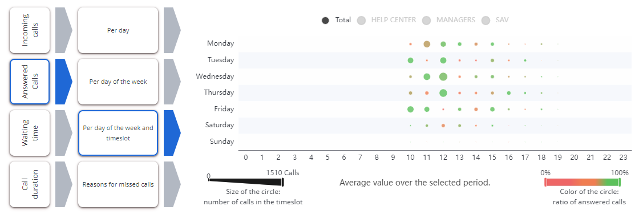The image size is (643, 214).
Task: Choose the Per day view
Action: (118, 30)
